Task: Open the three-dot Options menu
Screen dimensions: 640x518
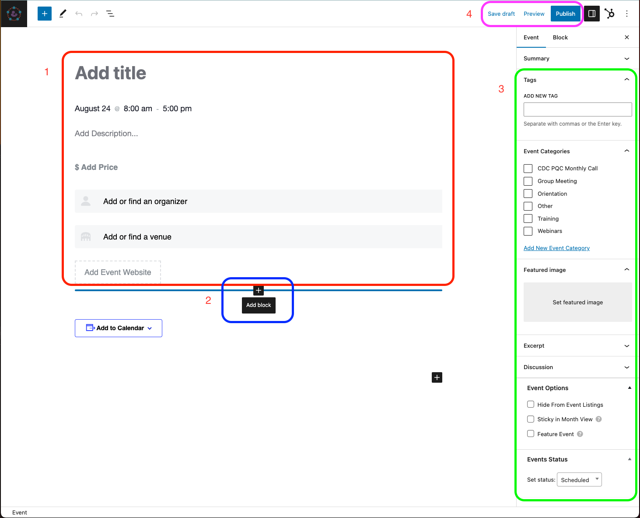Action: click(x=626, y=14)
